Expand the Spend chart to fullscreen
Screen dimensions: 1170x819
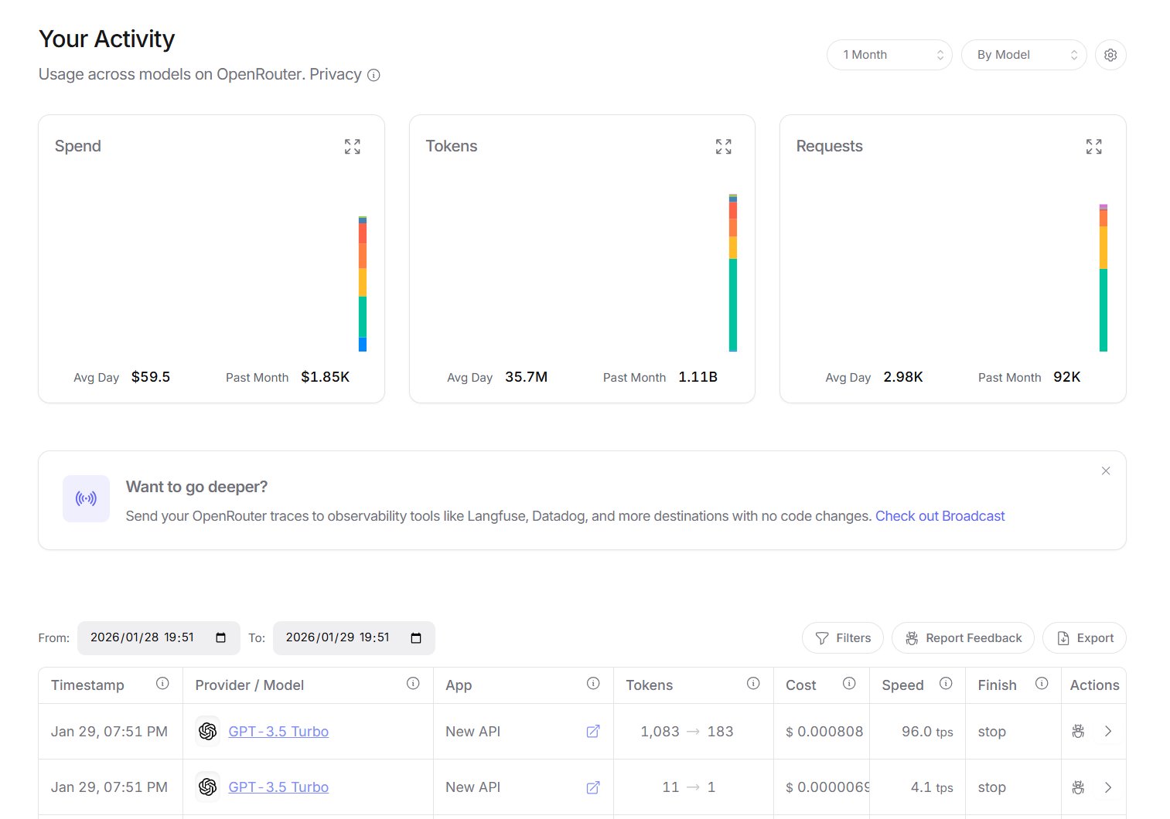(x=353, y=147)
